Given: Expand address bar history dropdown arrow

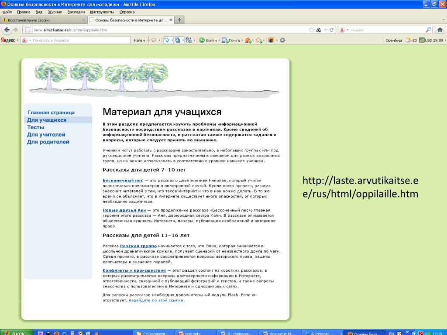Looking at the screenshot, I should (x=326, y=30).
